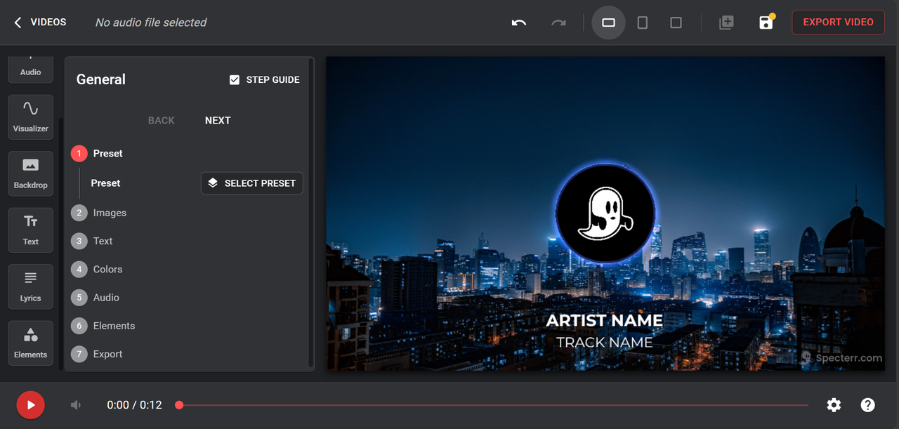Select portrait aspect ratio icon

(x=643, y=22)
